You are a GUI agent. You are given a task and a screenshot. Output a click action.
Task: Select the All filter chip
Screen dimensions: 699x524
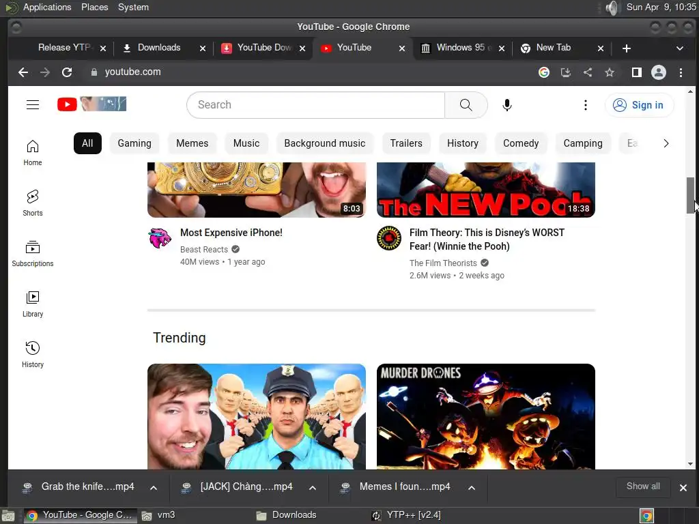pos(87,143)
